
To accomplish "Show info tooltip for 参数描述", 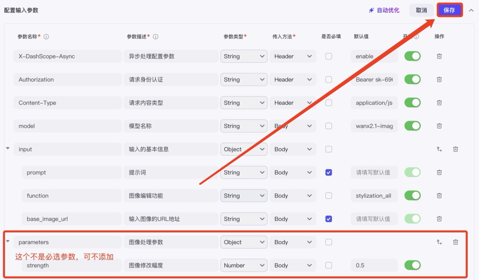I will click(x=156, y=37).
